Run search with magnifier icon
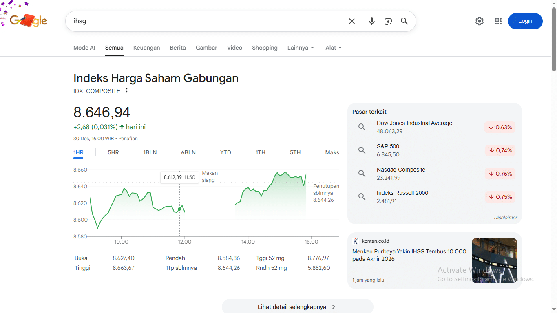The height and width of the screenshot is (313, 557). pos(404,21)
